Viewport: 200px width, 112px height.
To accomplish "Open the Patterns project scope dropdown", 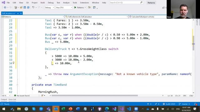I will pyautogui.click(x=33, y=17).
